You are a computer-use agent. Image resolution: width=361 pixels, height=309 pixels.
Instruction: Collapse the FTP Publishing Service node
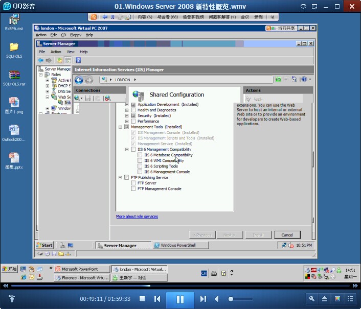(x=120, y=178)
